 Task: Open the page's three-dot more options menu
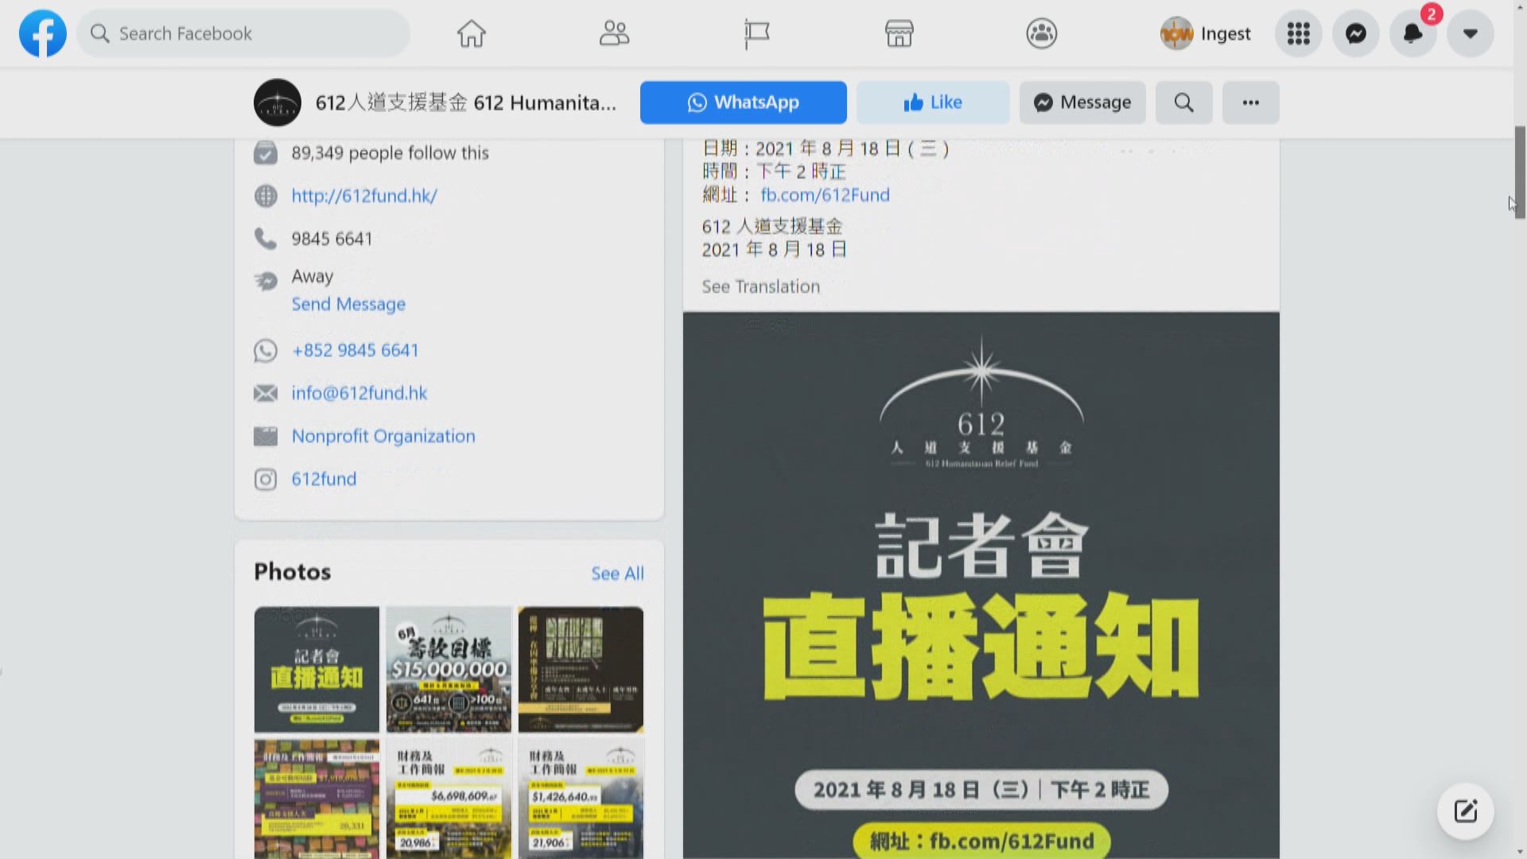[x=1250, y=103]
